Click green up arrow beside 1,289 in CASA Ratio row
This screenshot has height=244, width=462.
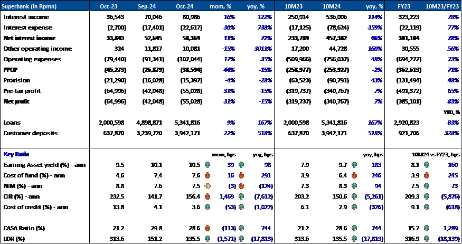(x=426, y=228)
